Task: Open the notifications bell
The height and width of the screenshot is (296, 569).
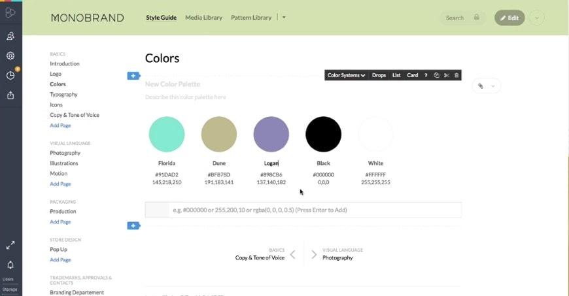Action: coord(10,265)
